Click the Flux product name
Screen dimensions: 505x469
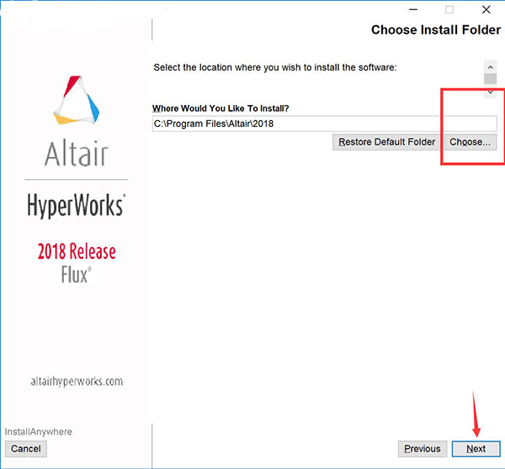point(77,275)
